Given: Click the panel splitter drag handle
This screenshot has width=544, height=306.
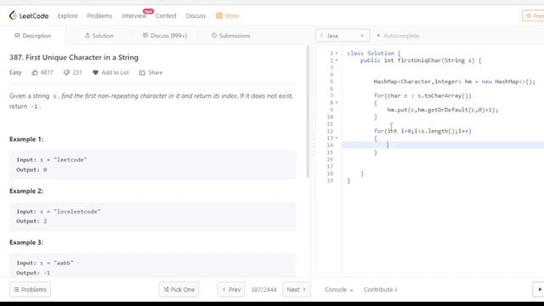Looking at the screenshot, I should pos(314,145).
